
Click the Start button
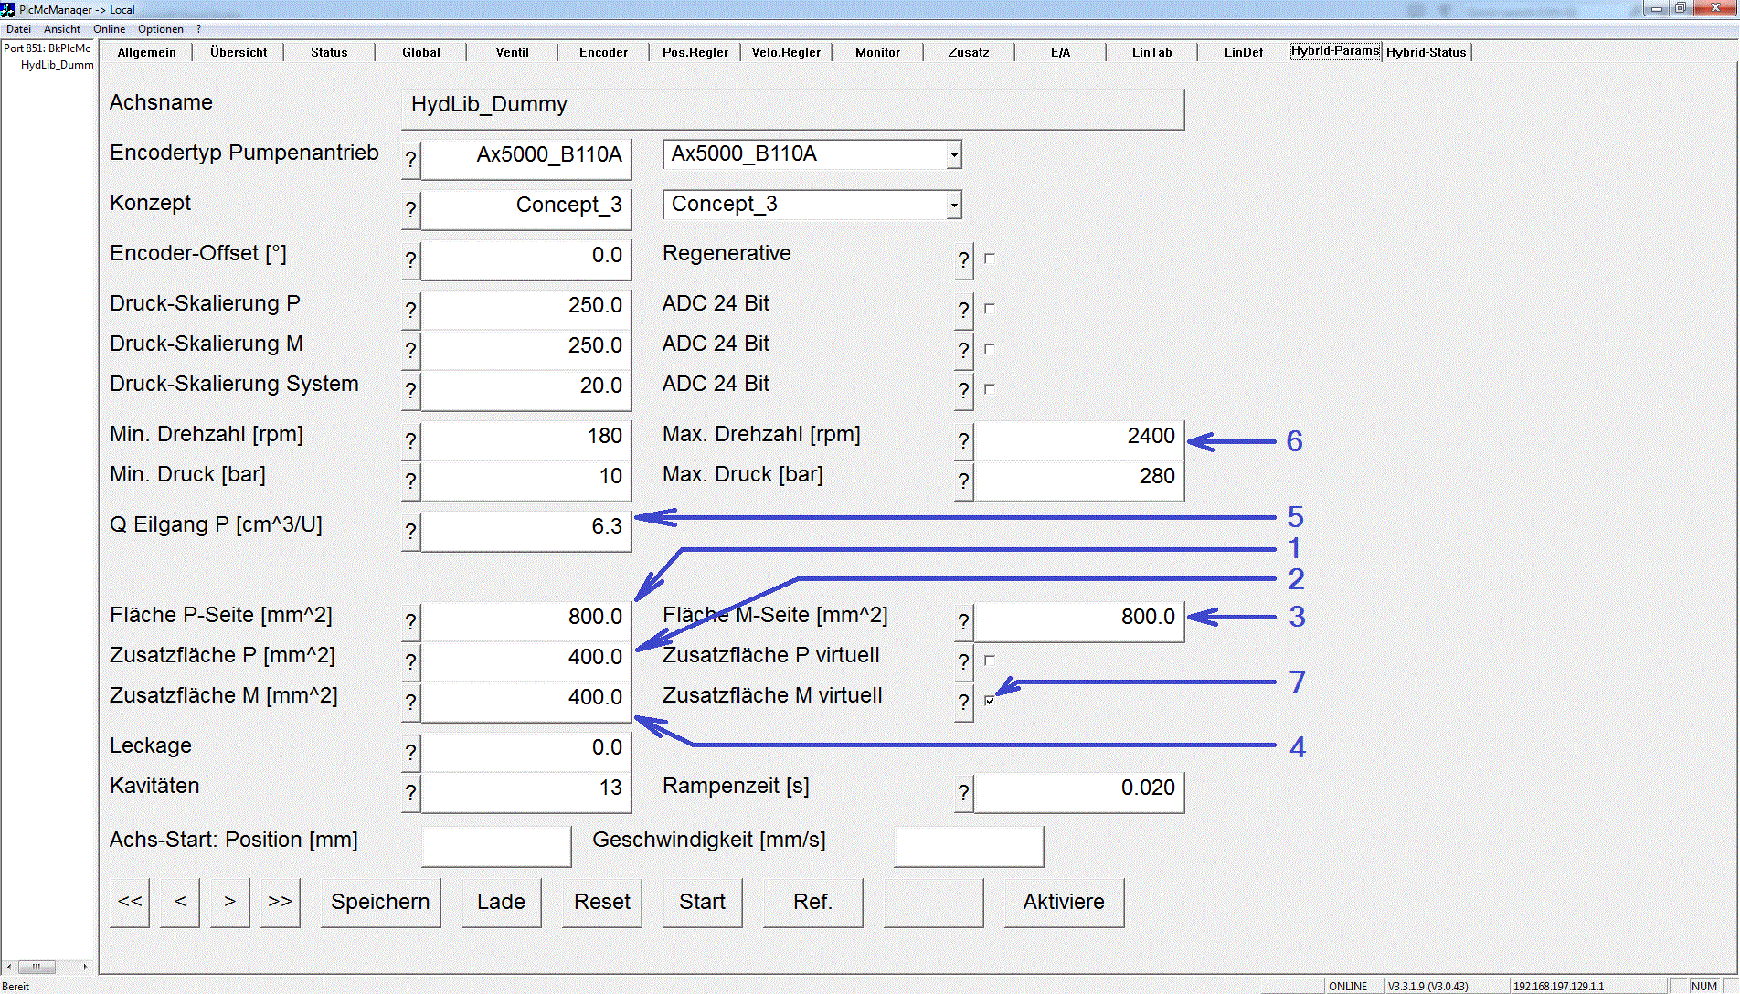pos(702,903)
